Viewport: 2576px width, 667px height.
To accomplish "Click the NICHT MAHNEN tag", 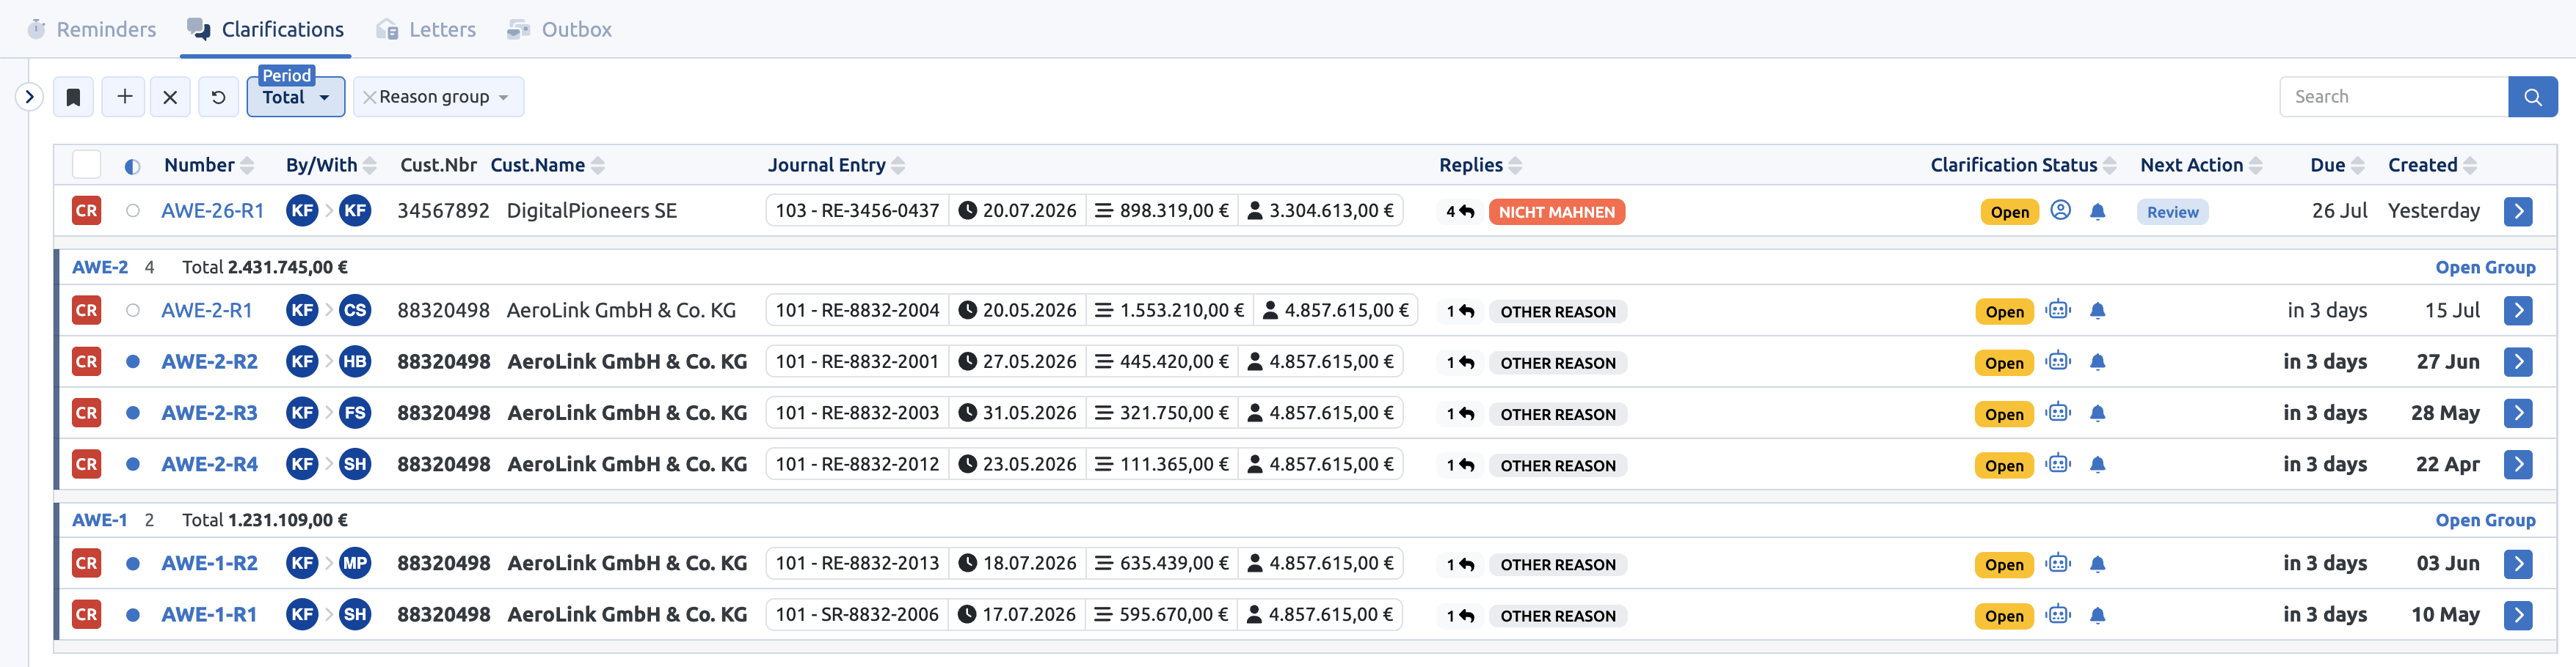I will click(1556, 212).
